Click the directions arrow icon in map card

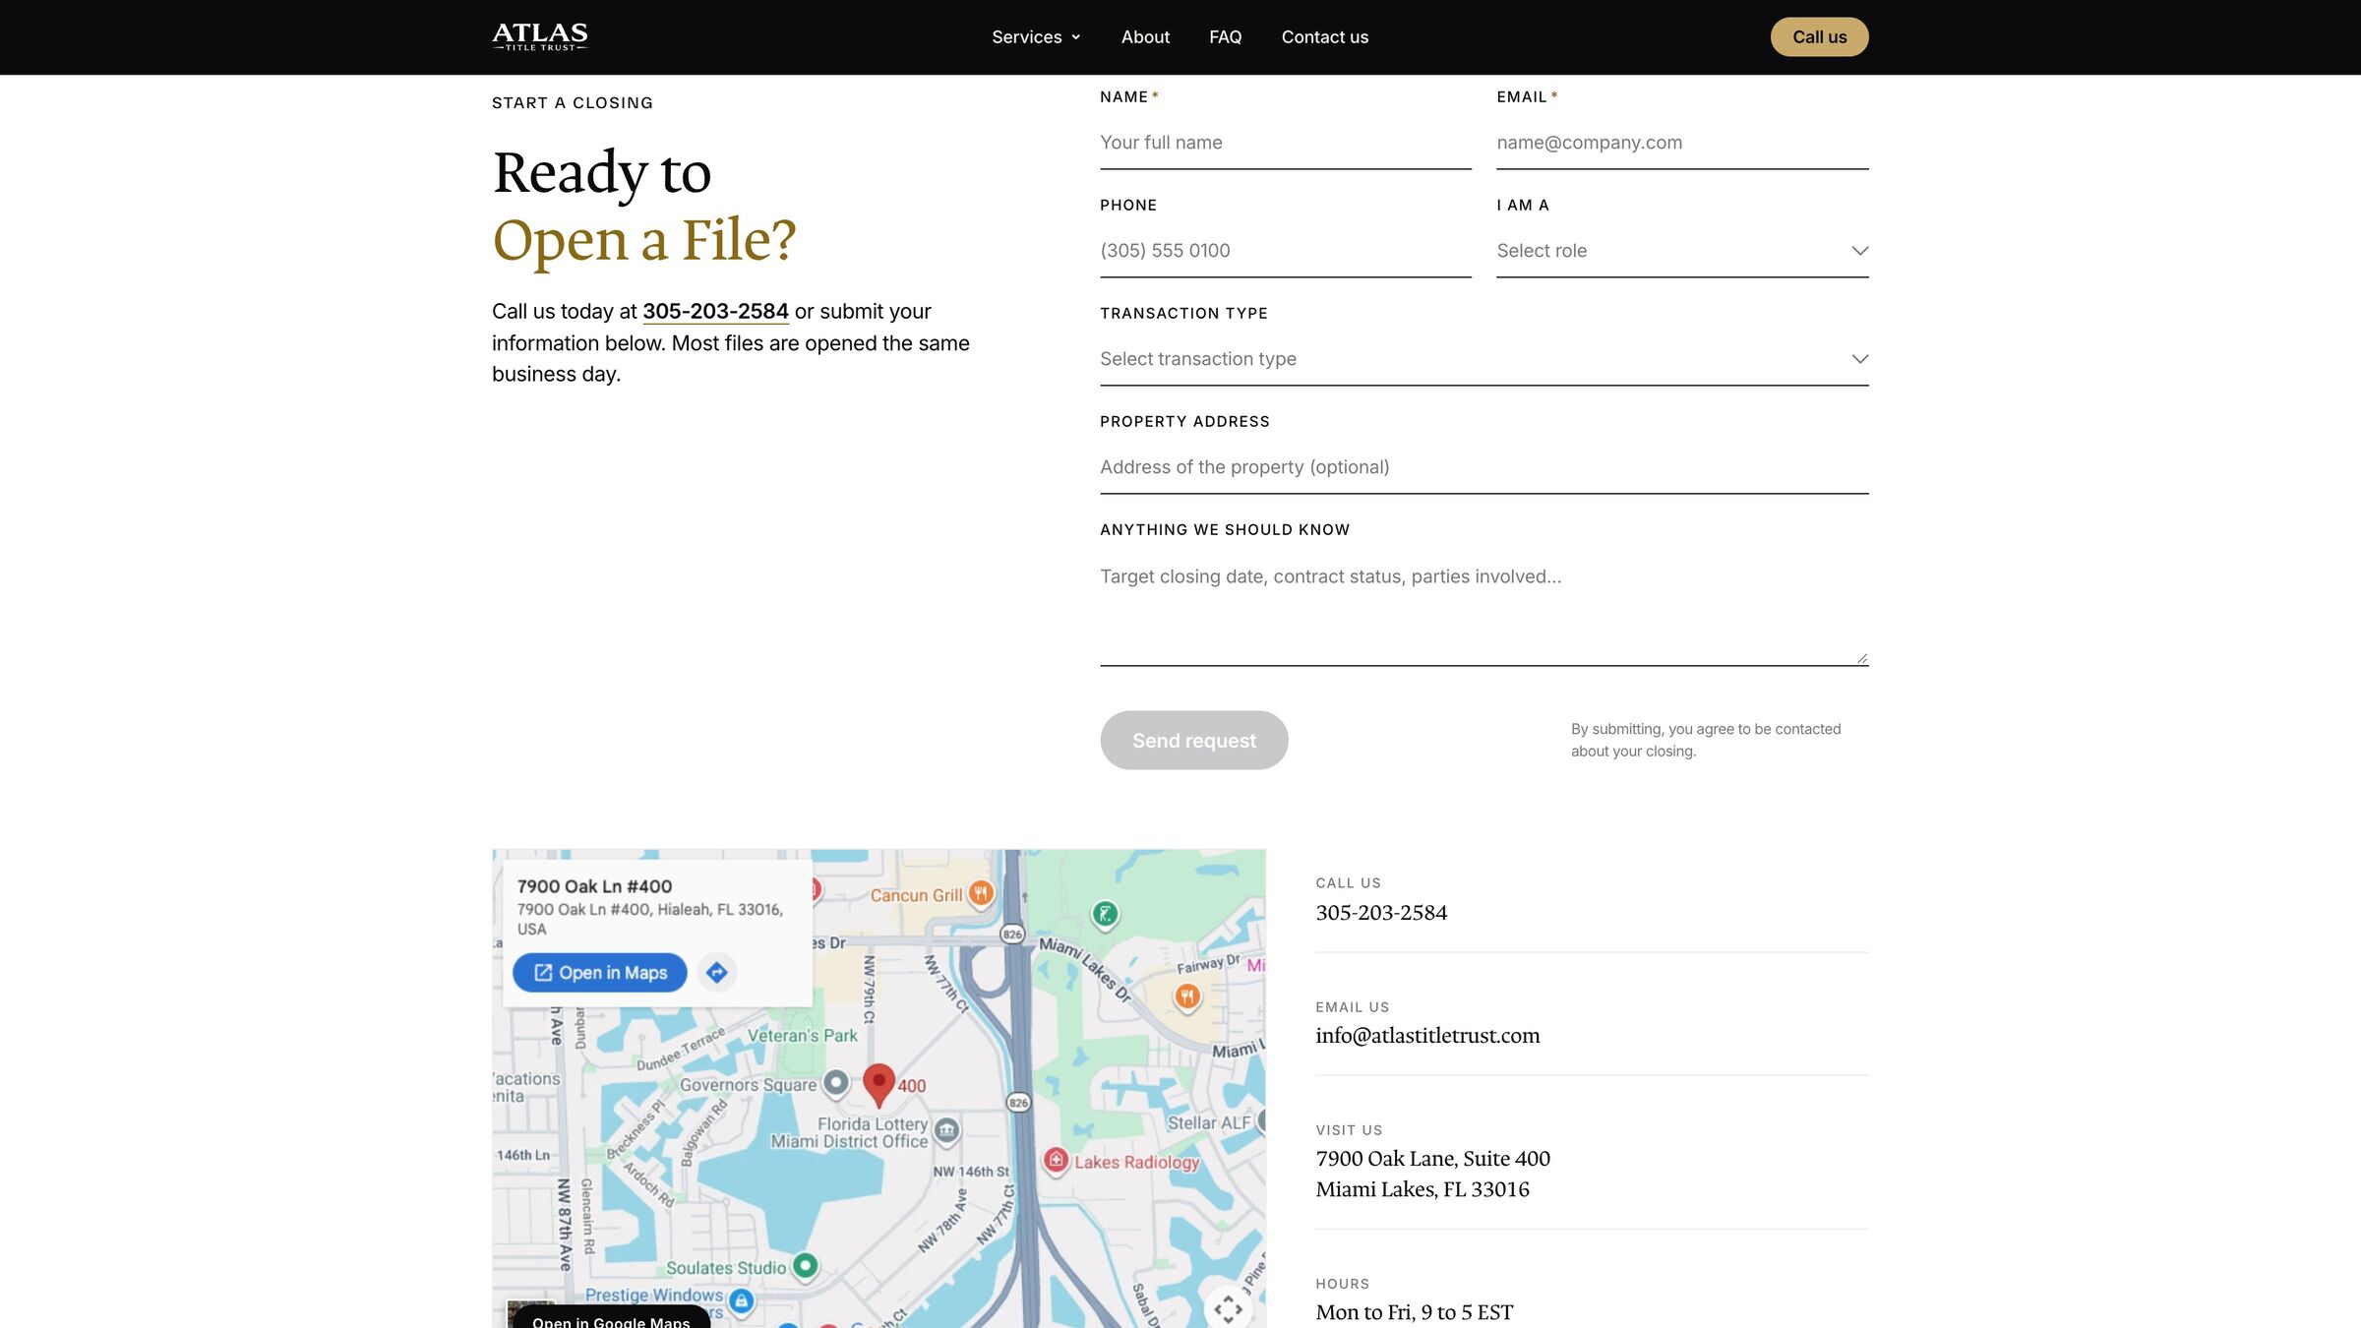[717, 973]
